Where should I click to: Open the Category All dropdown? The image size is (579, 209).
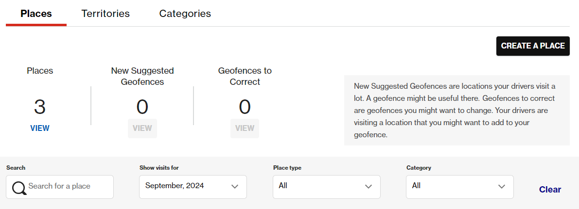[x=460, y=187]
